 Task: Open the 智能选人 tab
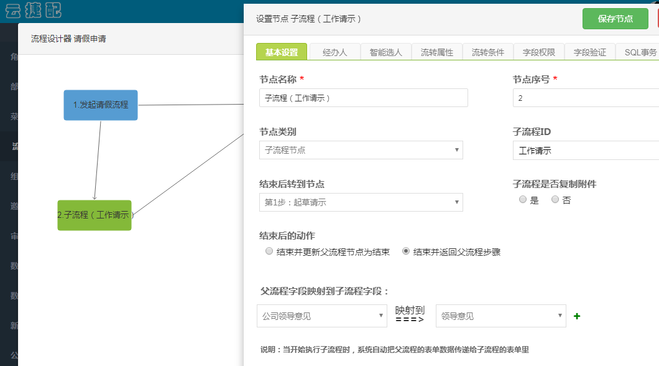coord(385,52)
